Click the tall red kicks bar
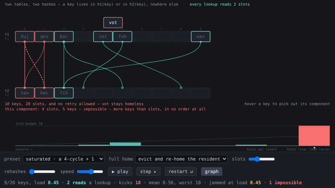This screenshot has width=335, height=188. pos(314,136)
